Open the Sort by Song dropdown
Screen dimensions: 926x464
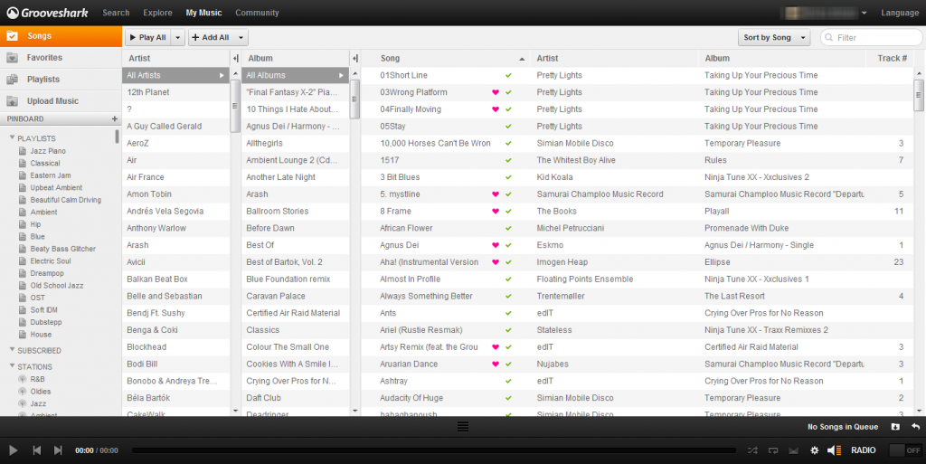[774, 38]
